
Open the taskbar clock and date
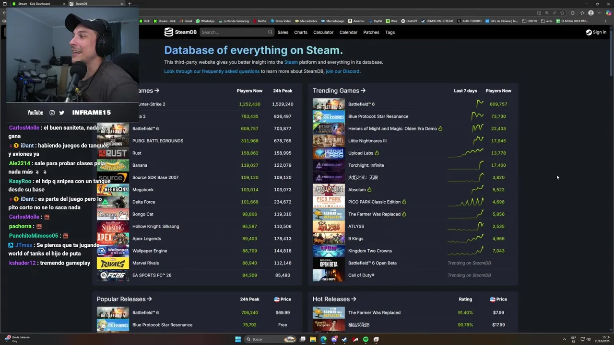(x=602, y=339)
